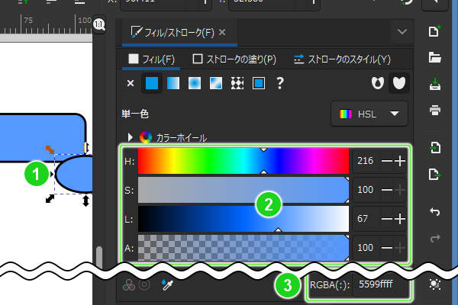Click the top vertical scale handle arrow

tap(86, 147)
